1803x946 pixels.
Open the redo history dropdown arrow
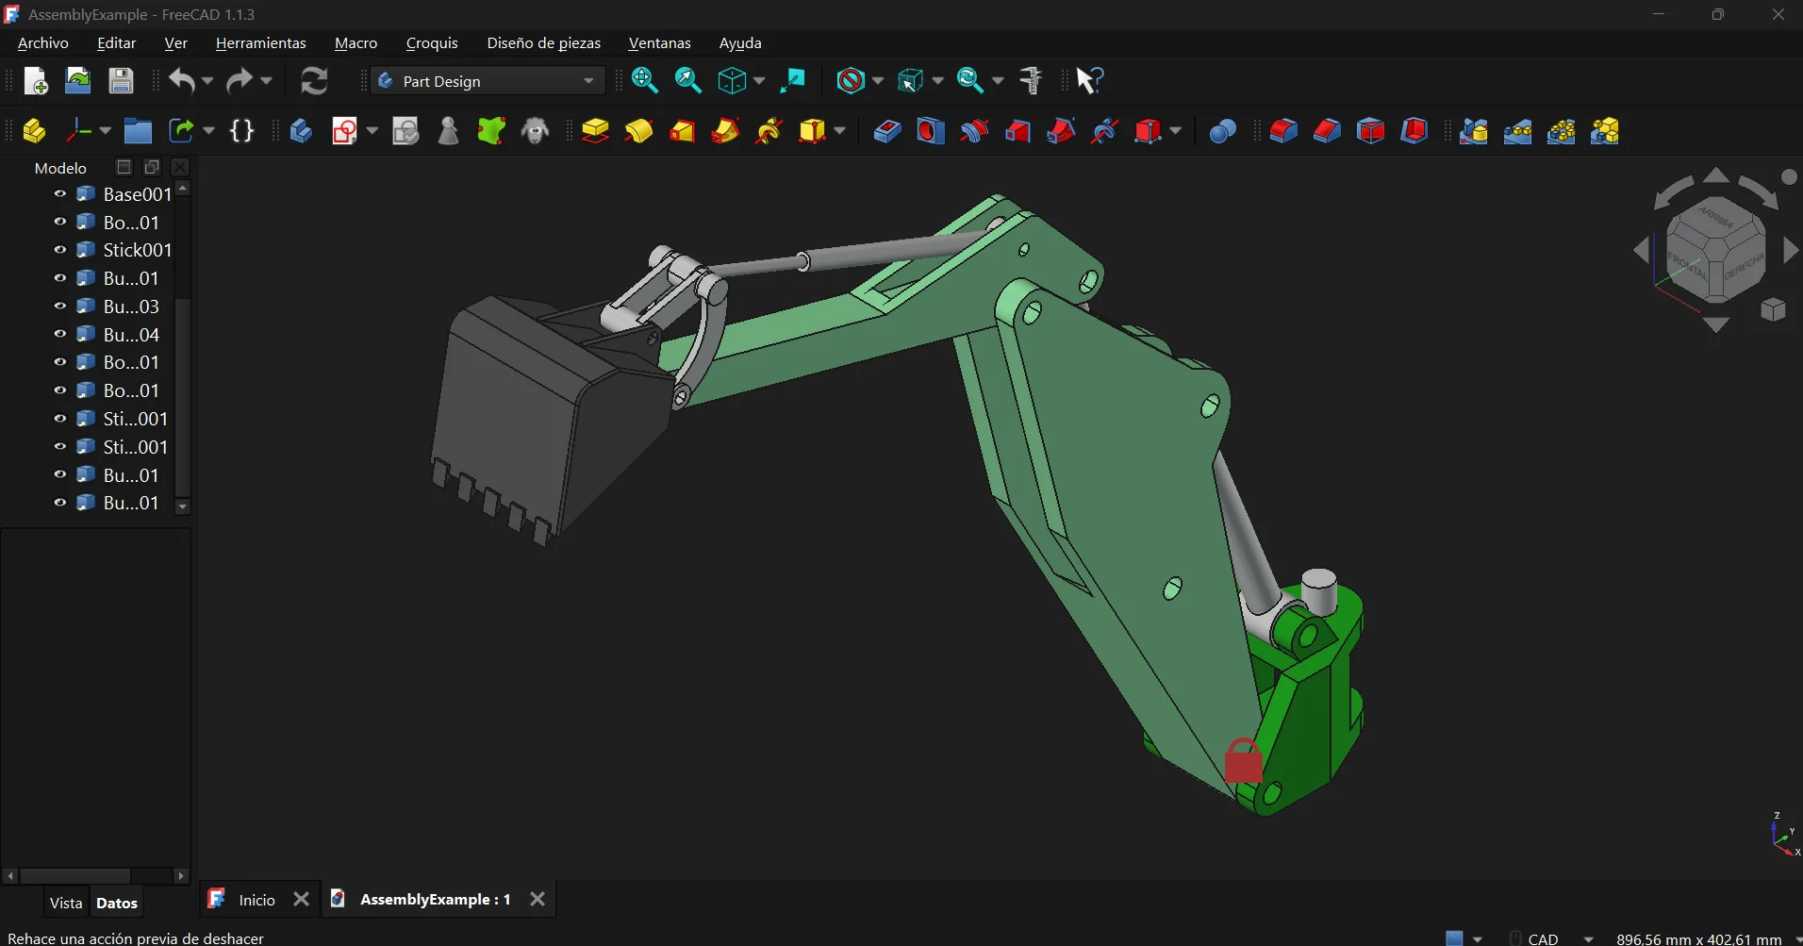266,81
